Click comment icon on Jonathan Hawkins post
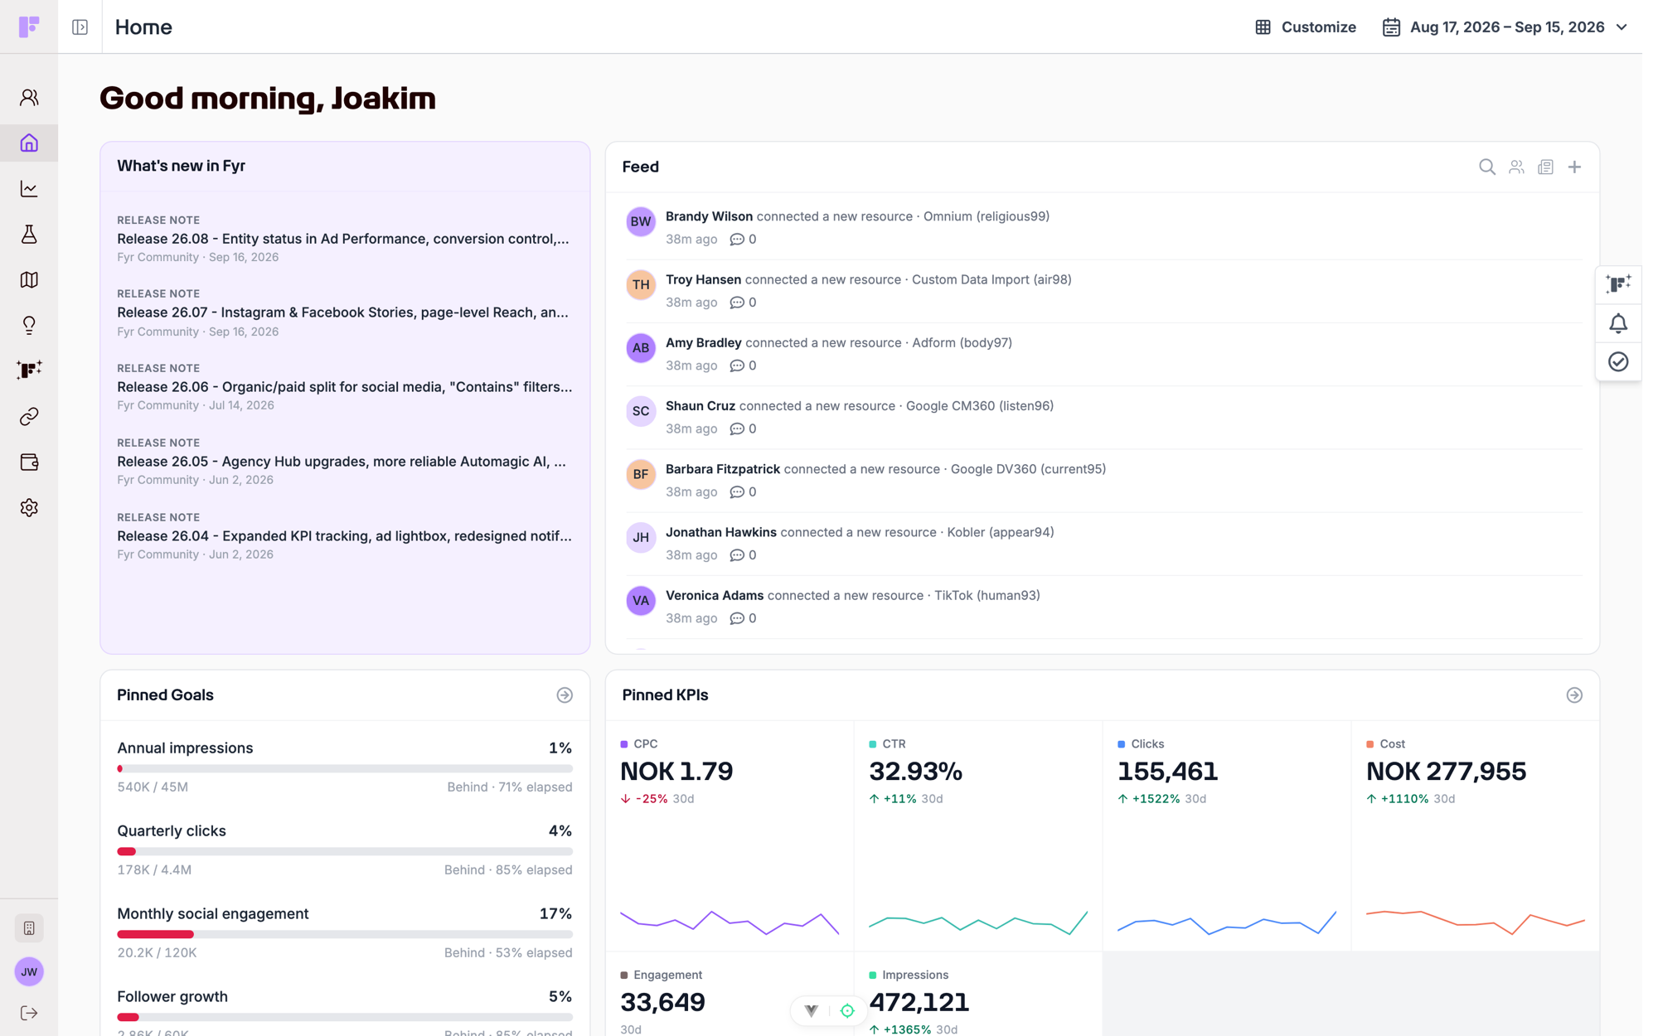The height and width of the screenshot is (1036, 1658). click(736, 555)
